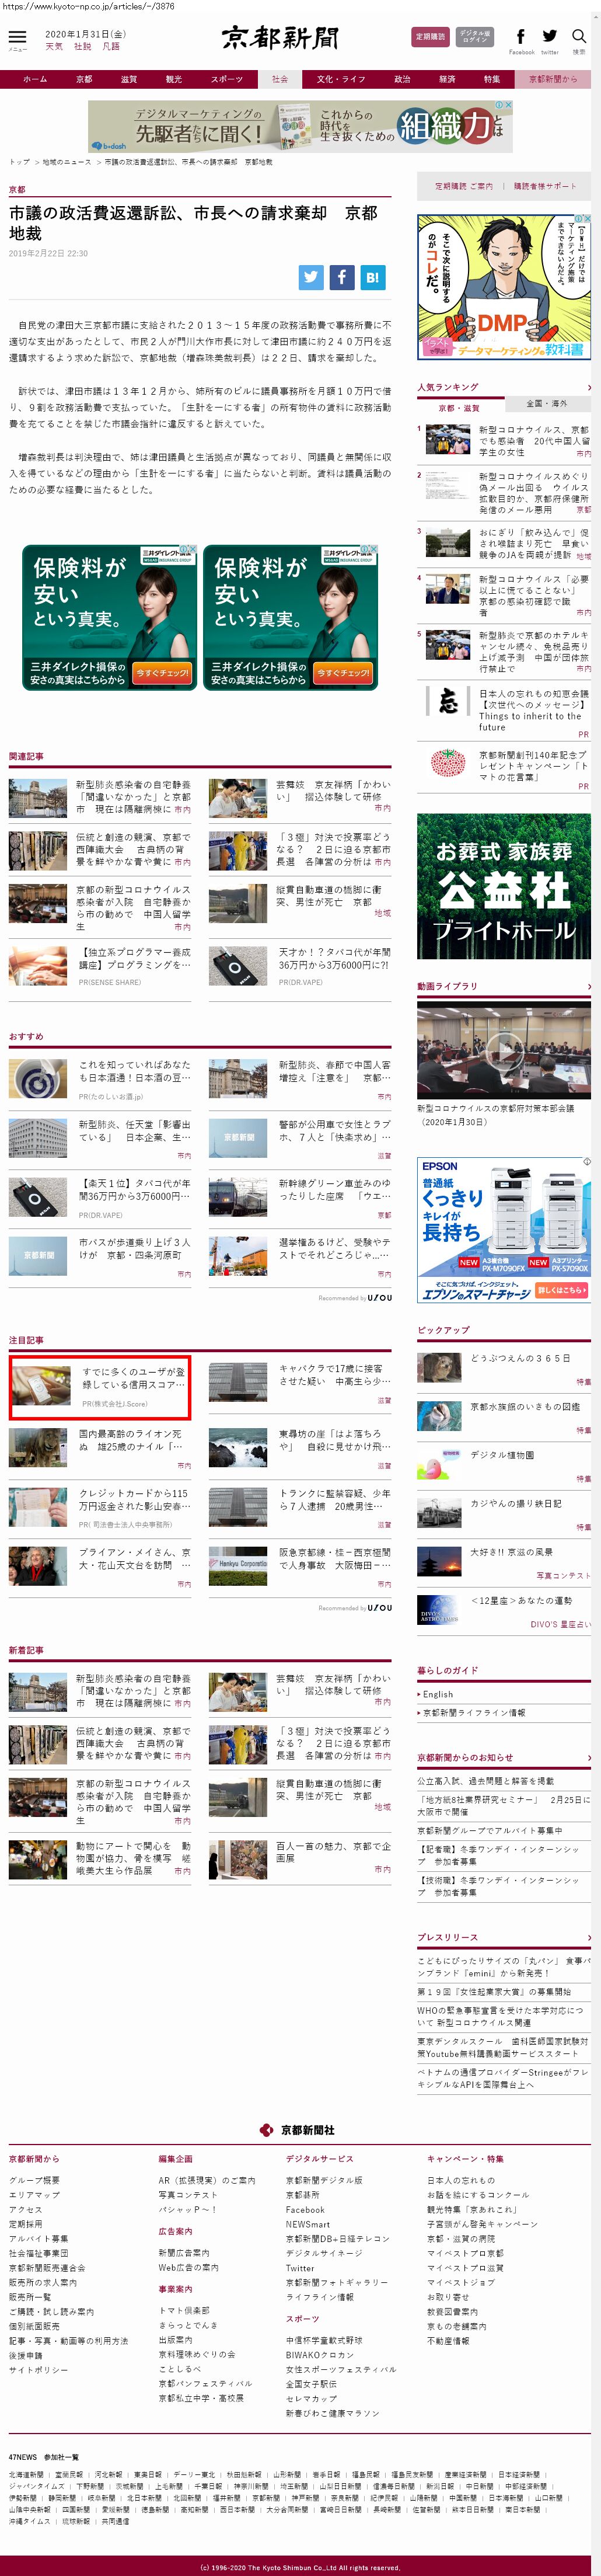The width and height of the screenshot is (601, 2576).
Task: Bookmark article with Hatena B! button
Action: 372,277
